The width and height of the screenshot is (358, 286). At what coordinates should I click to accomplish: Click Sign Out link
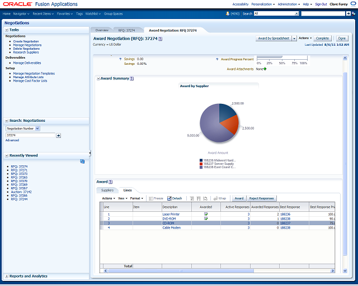point(321,4)
